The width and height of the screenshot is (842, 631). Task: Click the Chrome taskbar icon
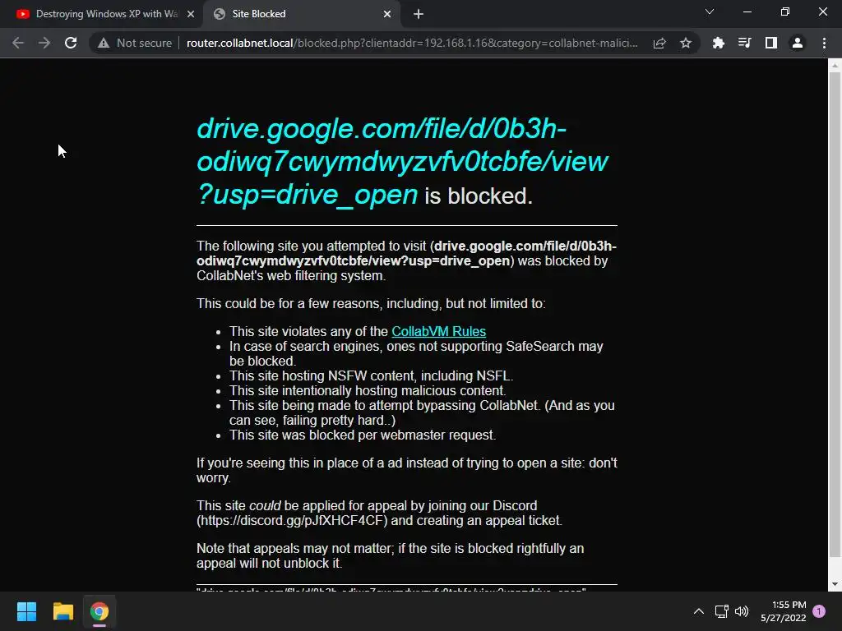click(x=99, y=611)
